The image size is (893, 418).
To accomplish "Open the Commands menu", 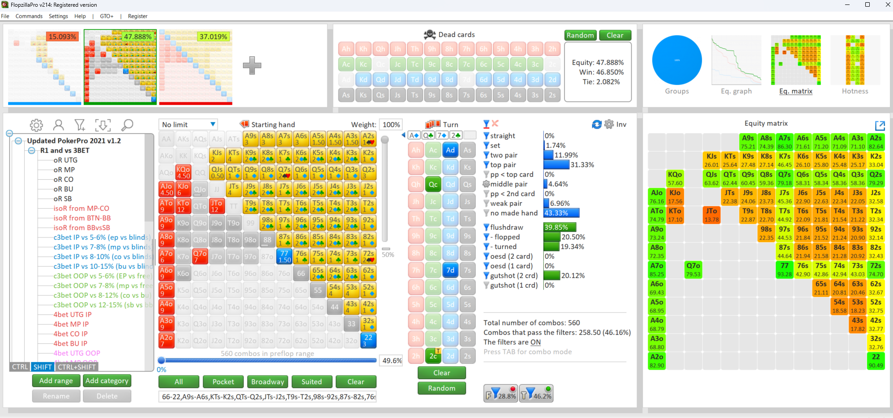I will [29, 16].
